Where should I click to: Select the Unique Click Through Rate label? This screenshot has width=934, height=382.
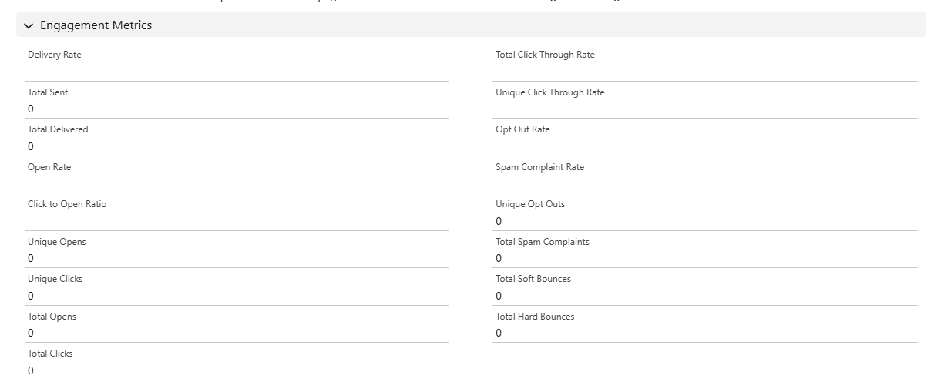point(549,92)
